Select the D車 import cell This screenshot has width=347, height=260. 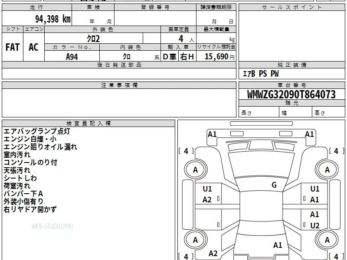tap(170, 57)
